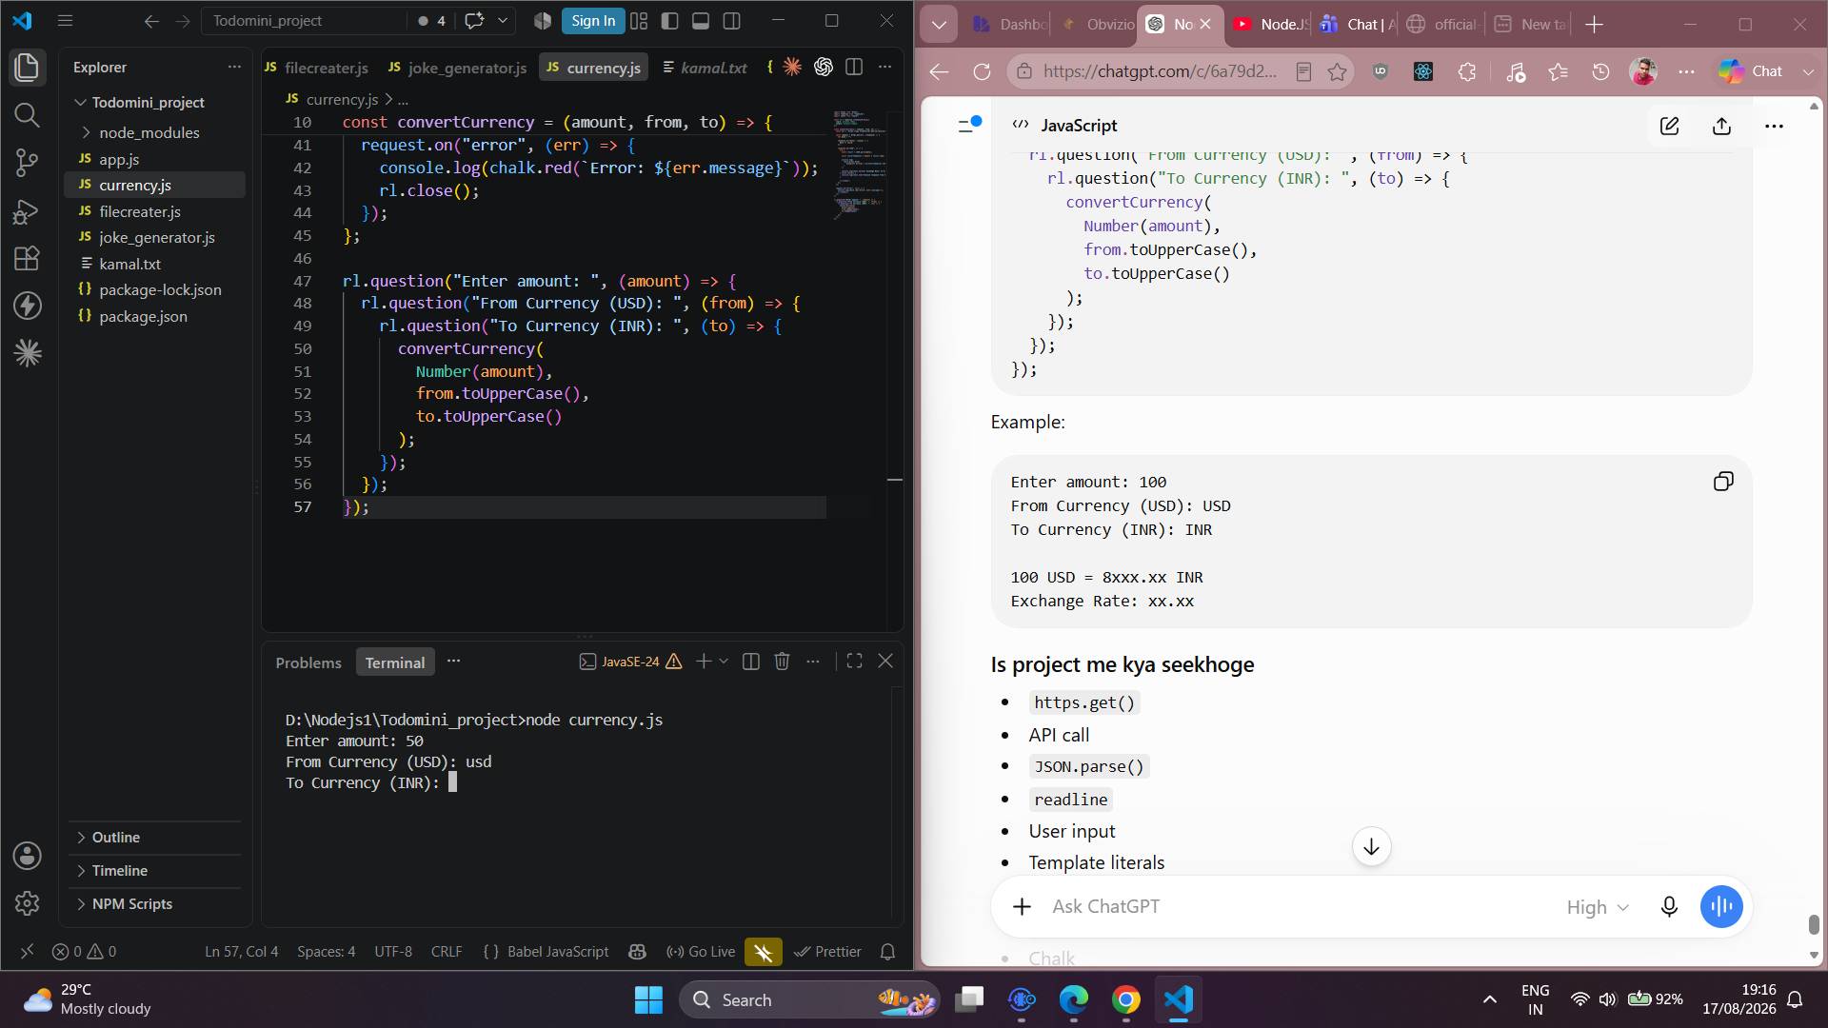
Task: Click the ChatGPT share icon
Action: 1721,126
